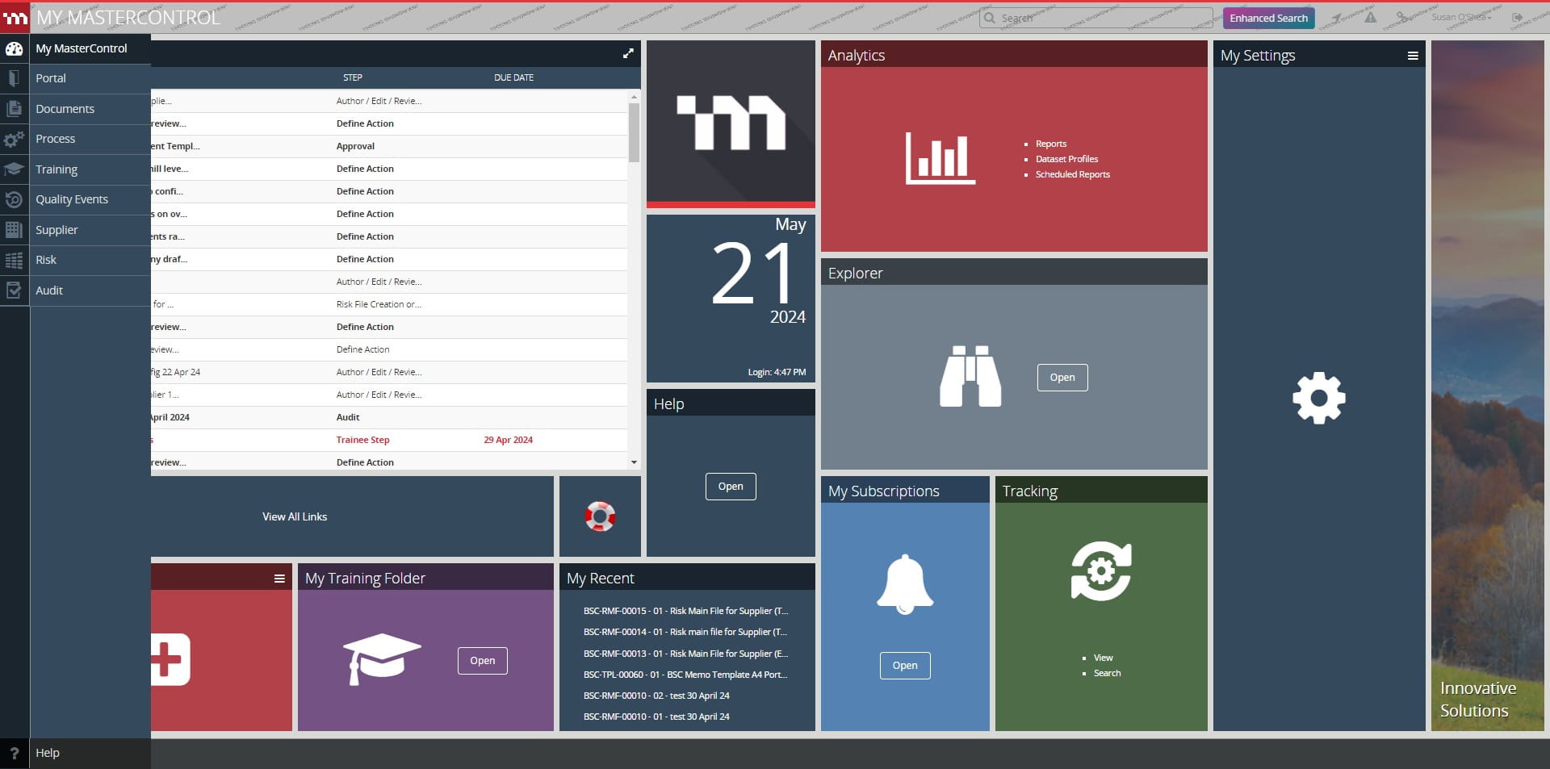Click the Enhanced Search button
This screenshot has height=769, width=1550.
point(1268,18)
